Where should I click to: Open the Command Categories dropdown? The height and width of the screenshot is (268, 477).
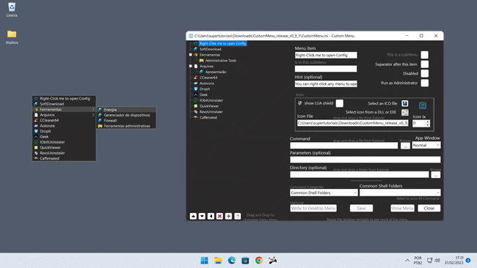[x=324, y=193]
